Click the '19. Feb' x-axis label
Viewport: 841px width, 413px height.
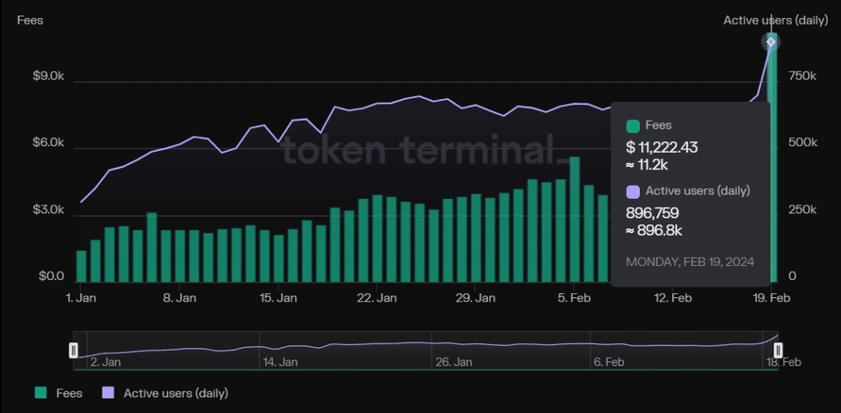pos(772,298)
